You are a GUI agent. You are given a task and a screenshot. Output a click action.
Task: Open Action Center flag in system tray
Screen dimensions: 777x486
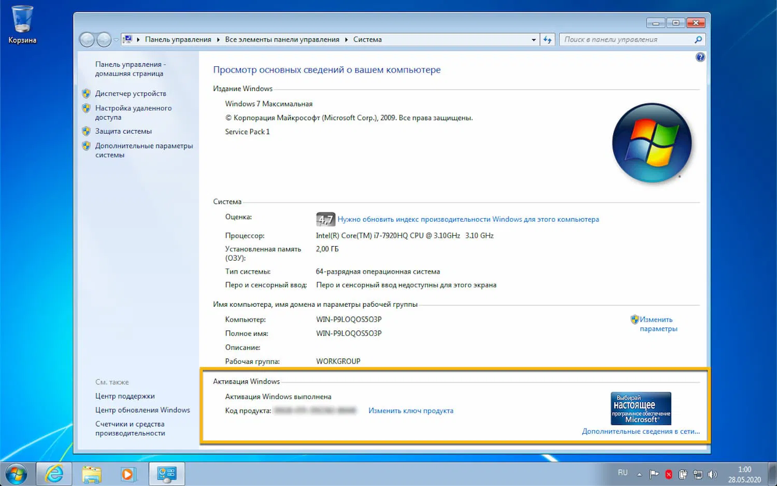tap(654, 474)
